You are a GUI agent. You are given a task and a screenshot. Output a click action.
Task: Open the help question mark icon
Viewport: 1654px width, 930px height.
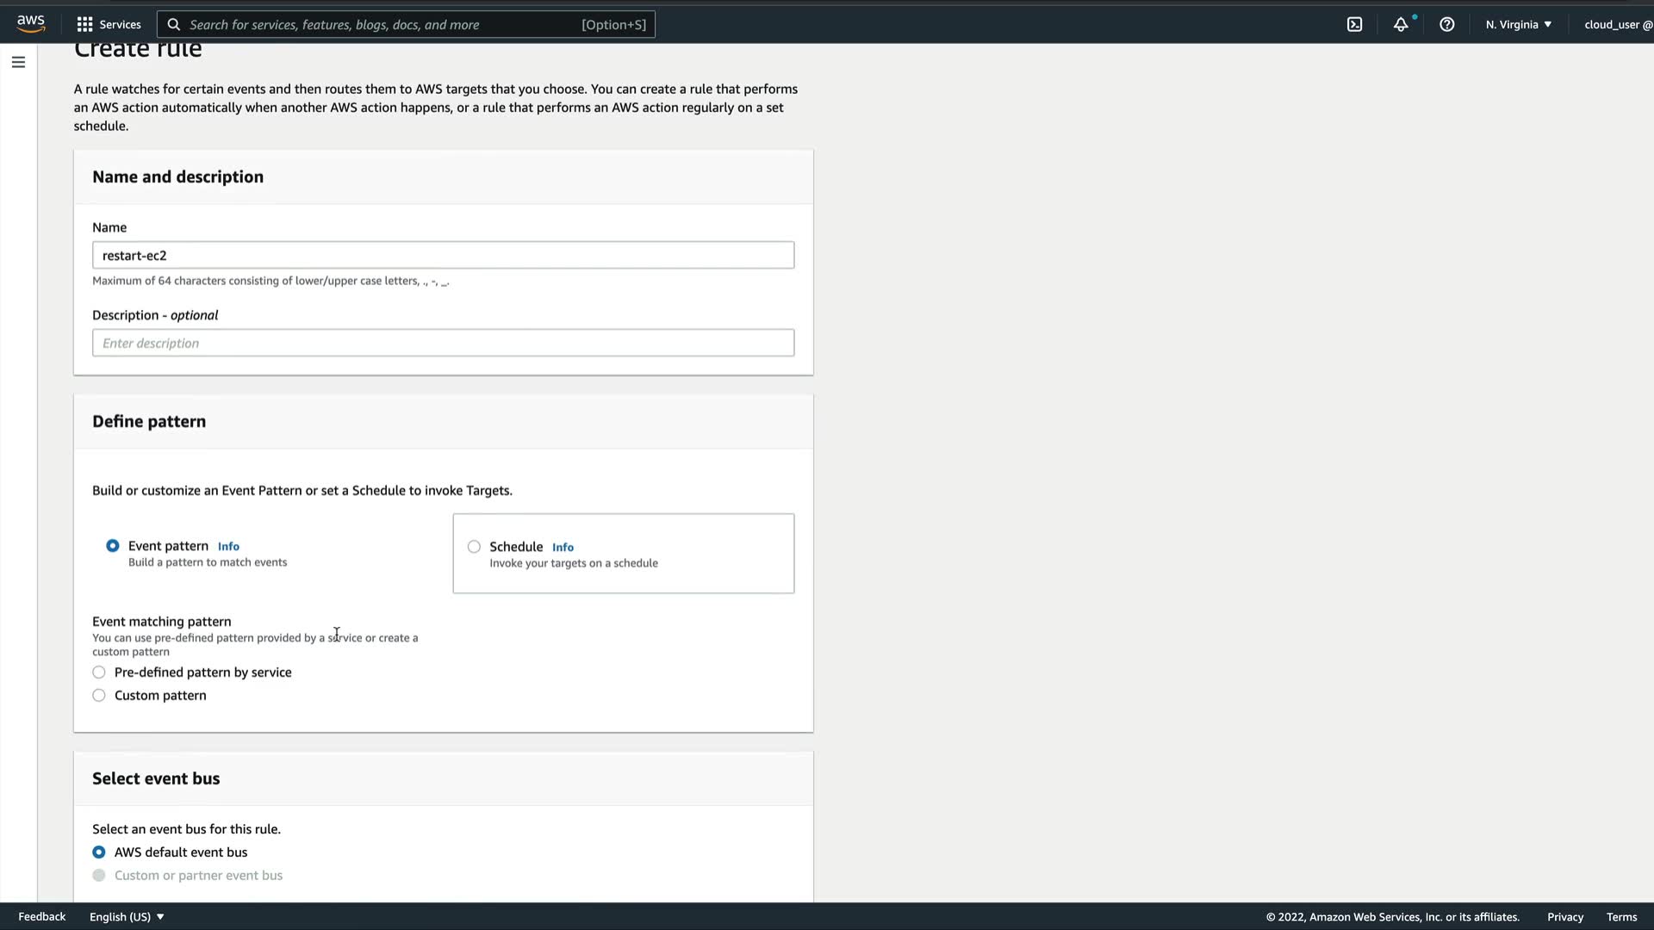[1447, 24]
